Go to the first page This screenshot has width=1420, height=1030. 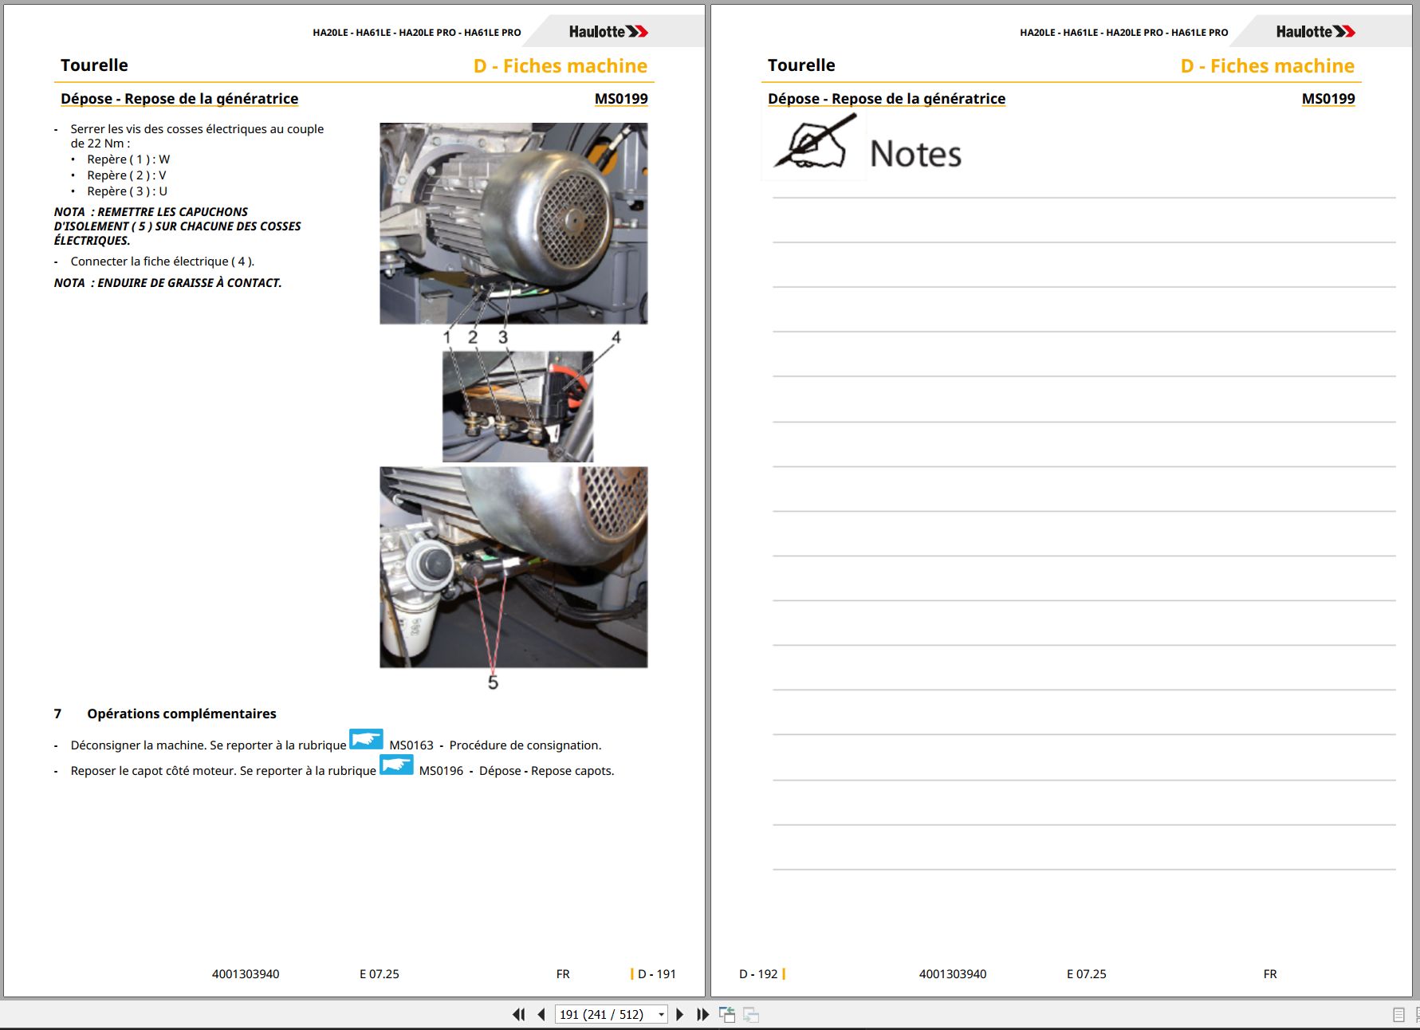point(519,1014)
